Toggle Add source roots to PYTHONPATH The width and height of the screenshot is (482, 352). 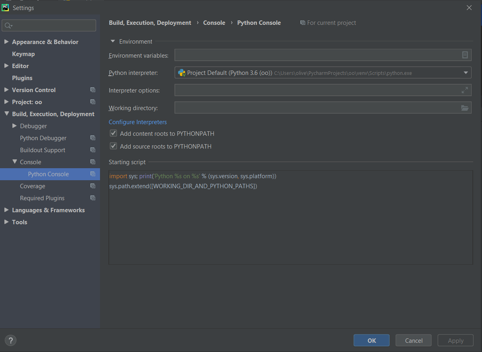coord(113,146)
